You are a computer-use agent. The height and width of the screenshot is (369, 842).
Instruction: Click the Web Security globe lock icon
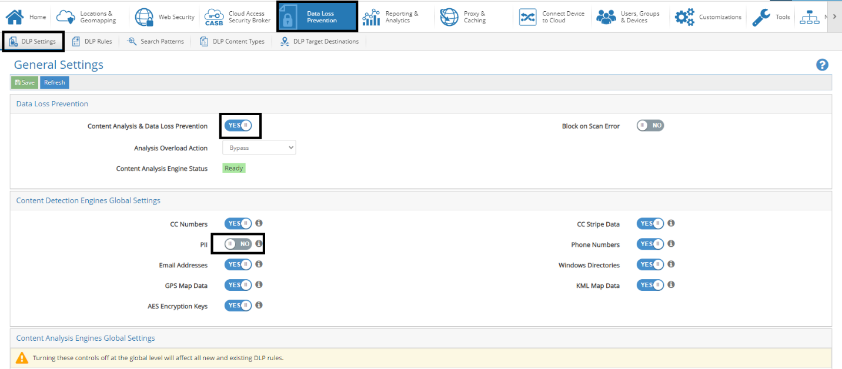tap(144, 17)
